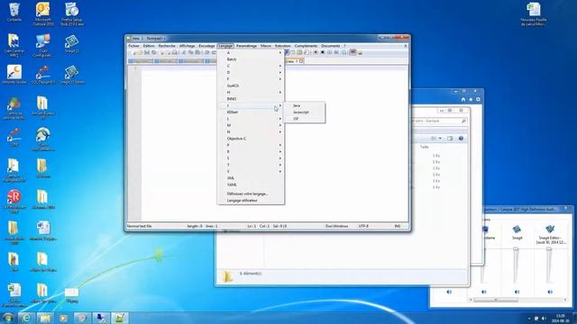This screenshot has width=577, height=324.
Task: Click the Cut toolbar icon
Action: [184, 53]
